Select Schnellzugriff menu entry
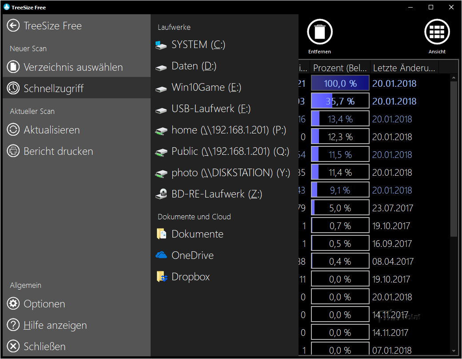 [x=76, y=88]
